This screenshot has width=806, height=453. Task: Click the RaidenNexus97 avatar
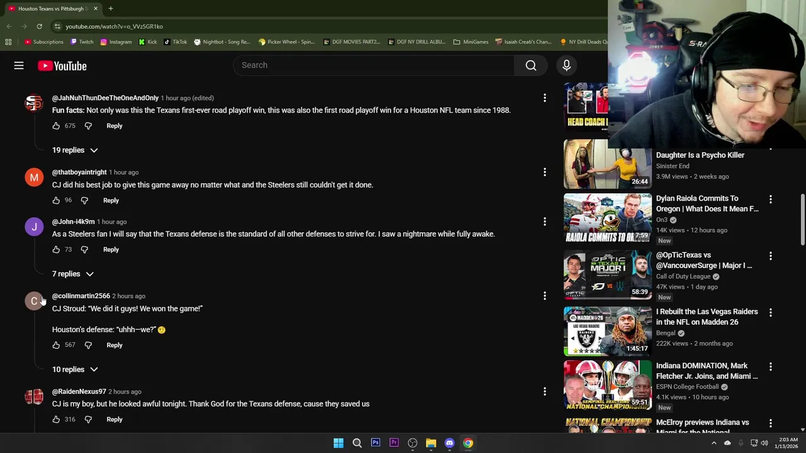click(x=34, y=396)
